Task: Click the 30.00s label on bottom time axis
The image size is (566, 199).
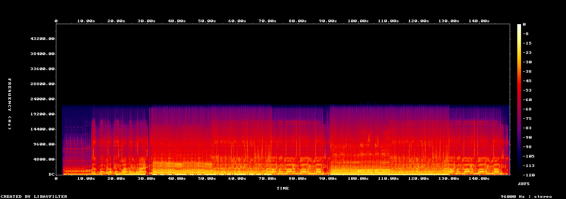Action: (x=147, y=179)
